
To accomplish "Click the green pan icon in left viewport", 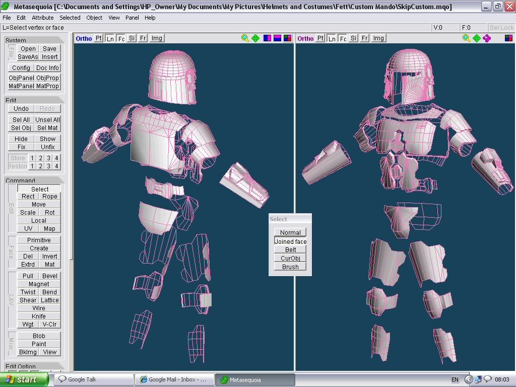I will pyautogui.click(x=255, y=38).
